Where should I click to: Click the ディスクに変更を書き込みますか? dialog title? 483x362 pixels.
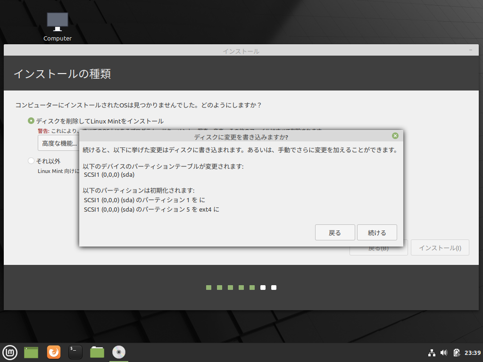pyautogui.click(x=241, y=137)
